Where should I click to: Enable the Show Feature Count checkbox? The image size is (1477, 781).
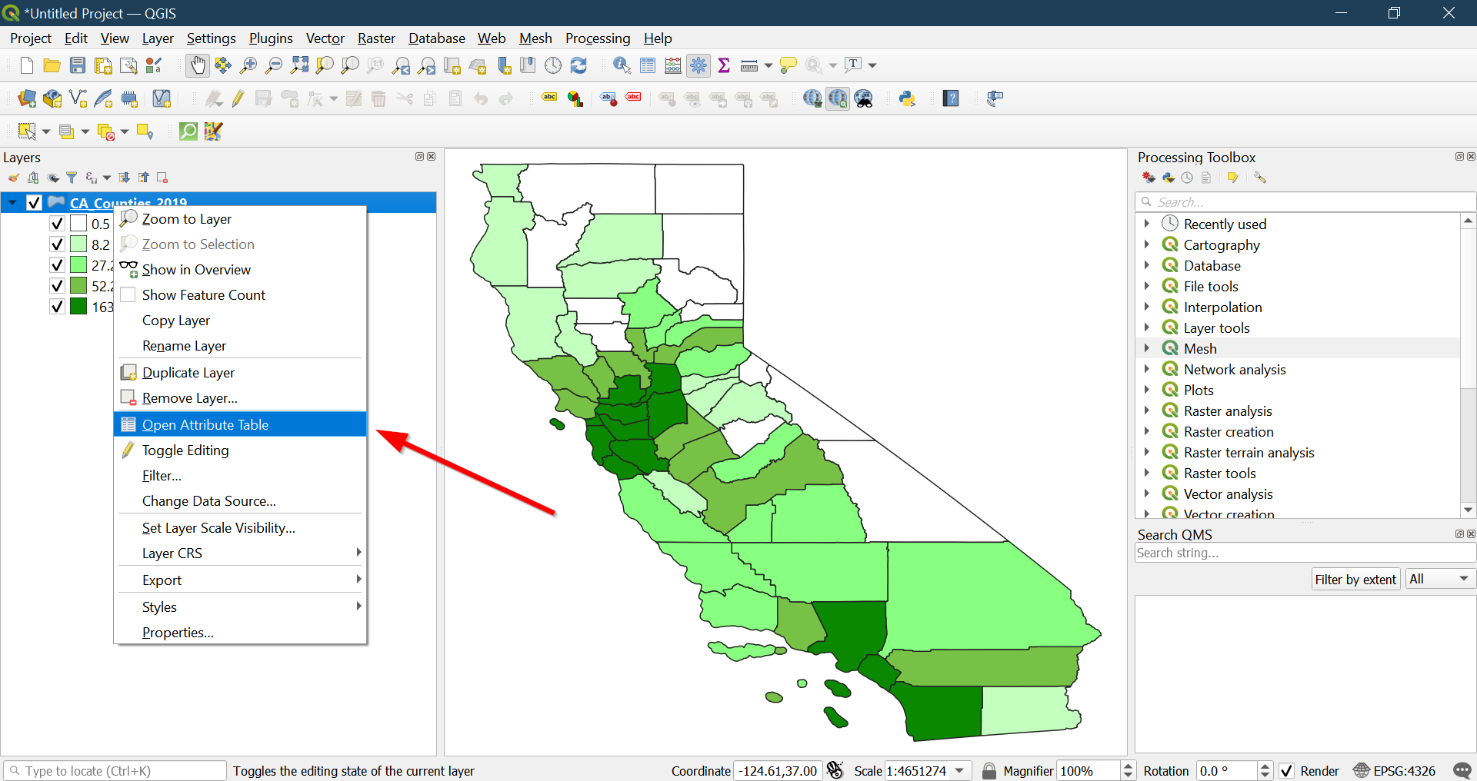[128, 295]
